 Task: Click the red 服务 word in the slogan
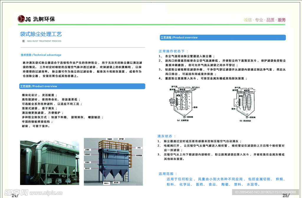(282, 20)
